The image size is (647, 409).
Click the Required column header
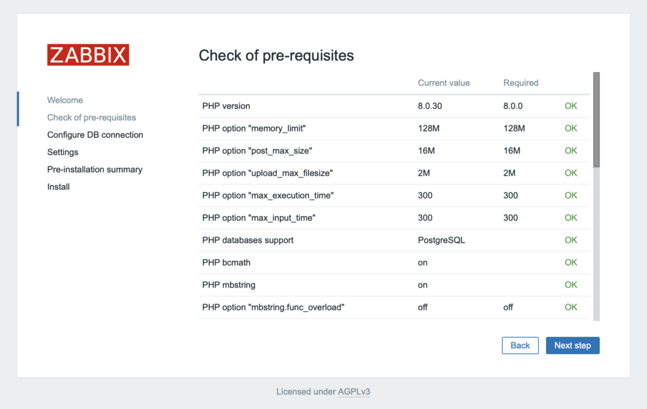click(521, 83)
